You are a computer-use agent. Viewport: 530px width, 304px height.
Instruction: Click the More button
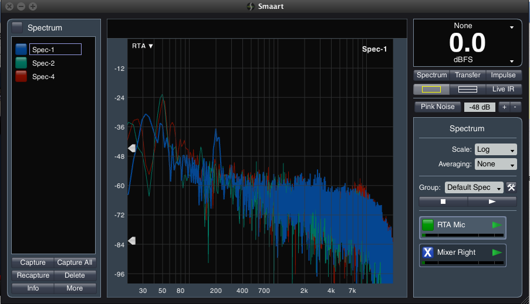coord(75,288)
